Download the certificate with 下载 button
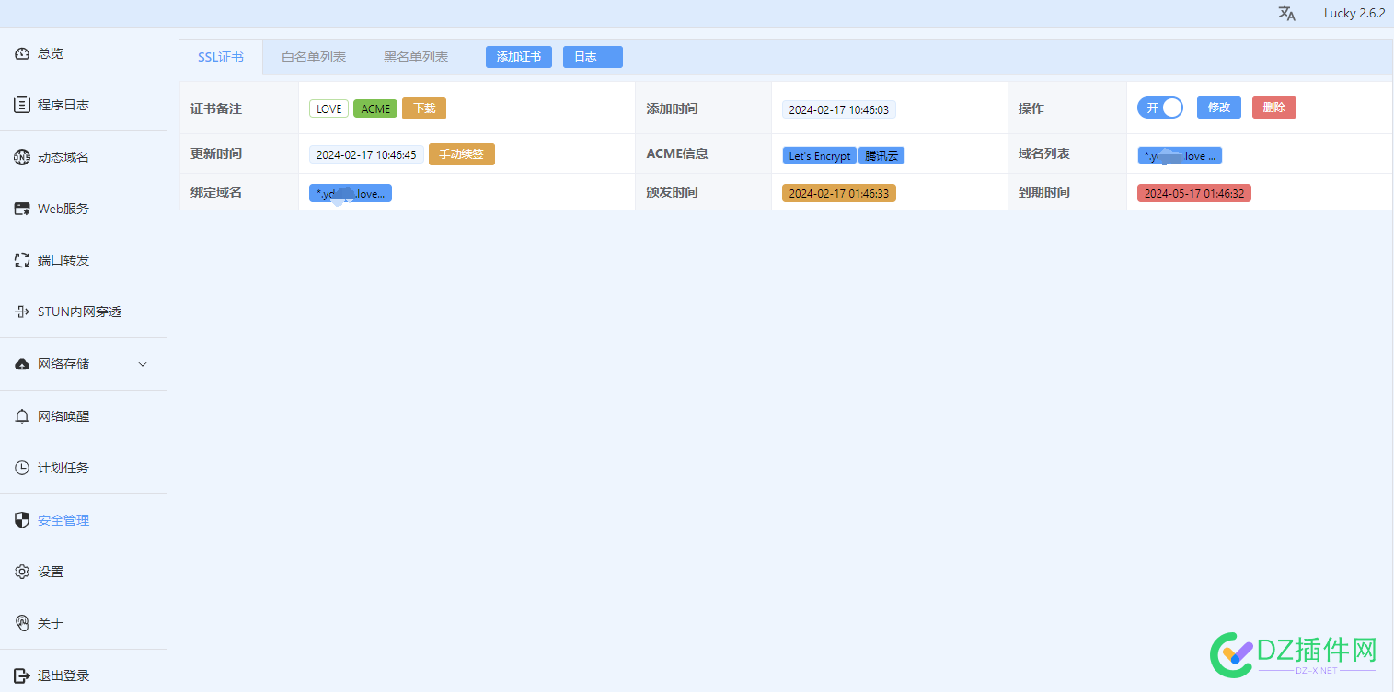Screen dimensions: 1394x692 coord(424,108)
